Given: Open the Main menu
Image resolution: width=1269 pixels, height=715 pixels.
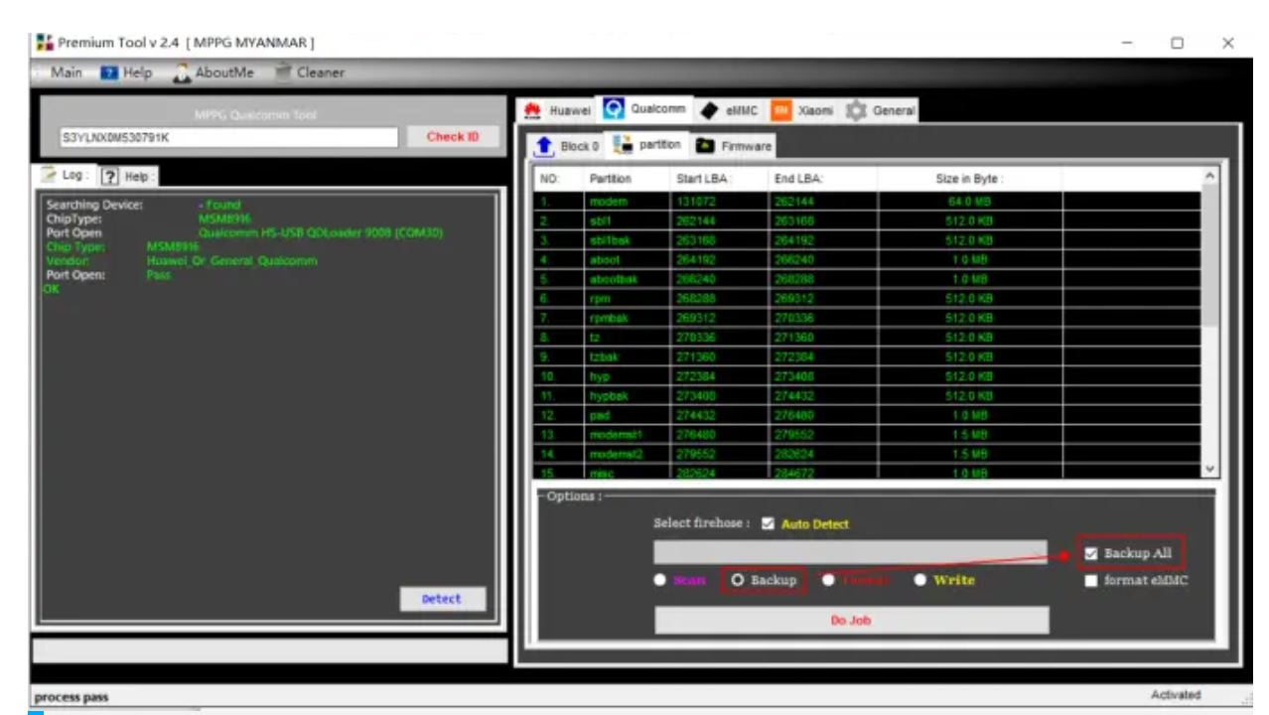Looking at the screenshot, I should point(66,72).
